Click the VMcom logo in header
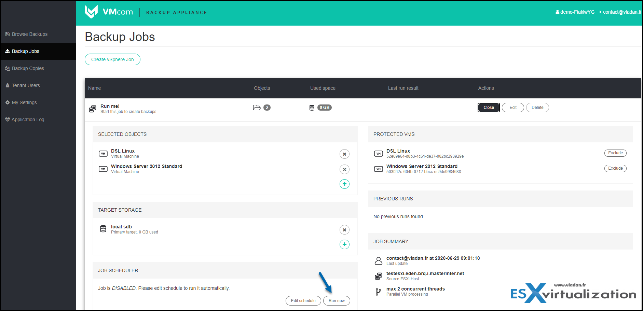Image resolution: width=643 pixels, height=311 pixels. pos(109,12)
